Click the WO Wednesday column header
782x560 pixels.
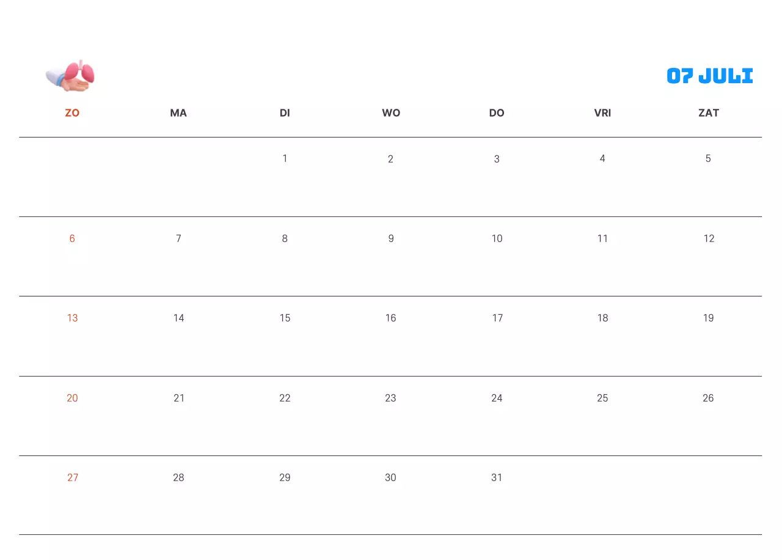click(x=391, y=113)
